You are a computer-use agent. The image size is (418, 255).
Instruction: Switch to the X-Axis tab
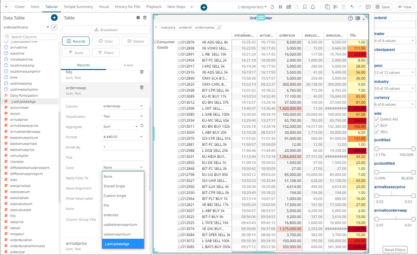(x=128, y=65)
